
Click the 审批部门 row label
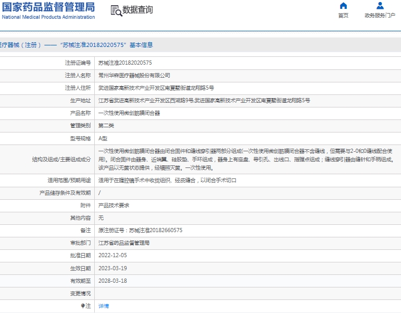click(x=81, y=243)
